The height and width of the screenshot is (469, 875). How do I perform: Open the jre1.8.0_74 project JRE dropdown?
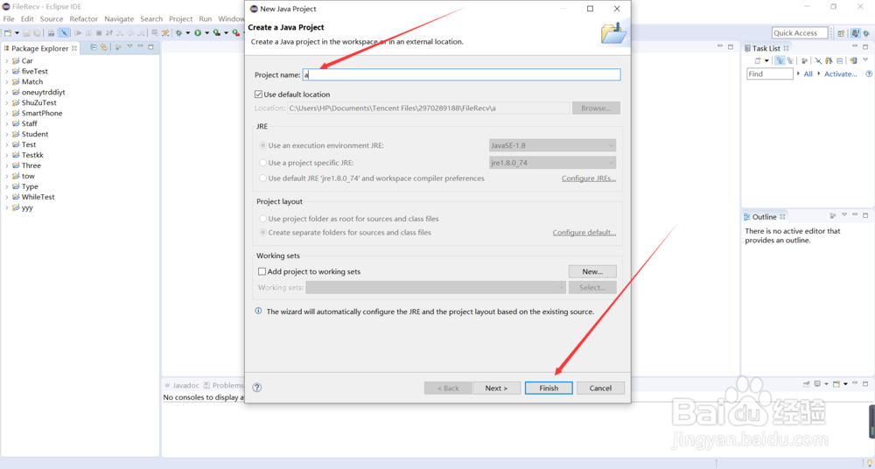pyautogui.click(x=552, y=163)
